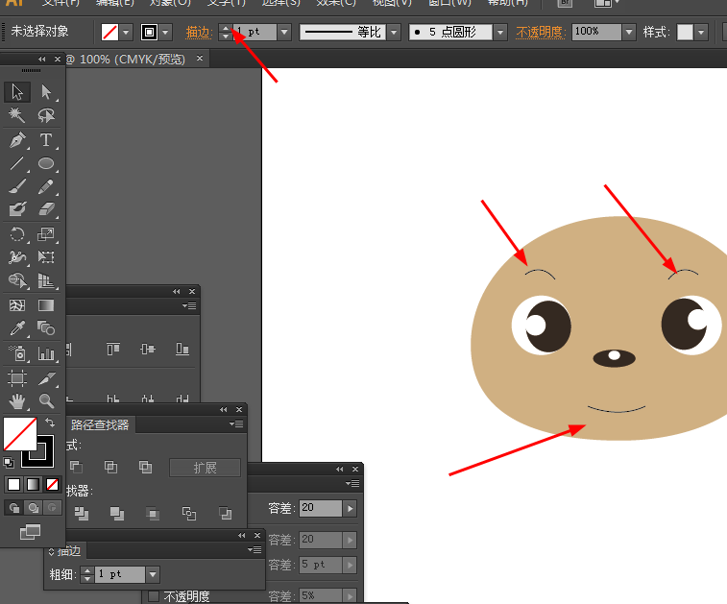Click the swap fill and stroke arrow

coord(50,423)
